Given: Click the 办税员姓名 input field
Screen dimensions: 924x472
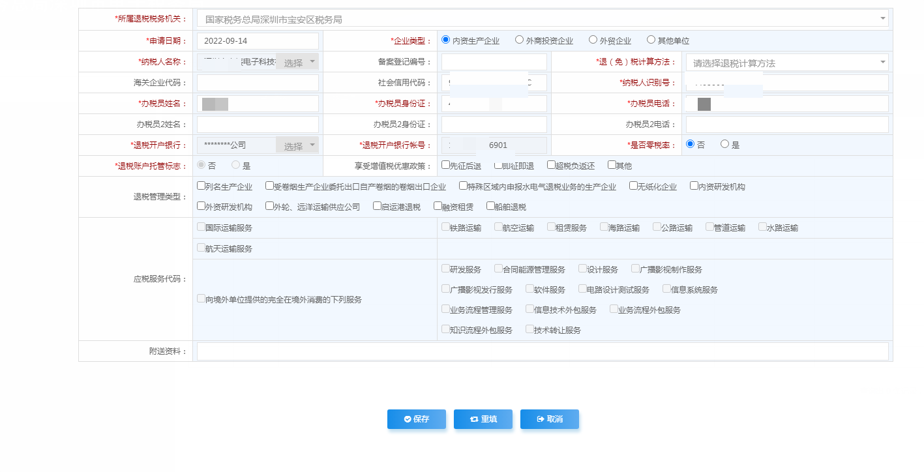Looking at the screenshot, I should point(258,104).
